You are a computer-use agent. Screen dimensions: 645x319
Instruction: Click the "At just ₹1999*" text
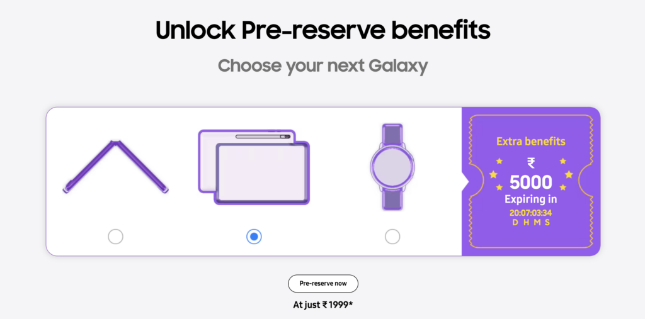tap(322, 305)
